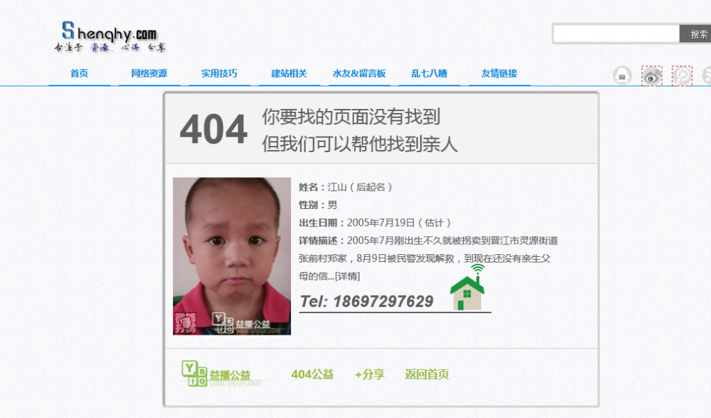Go to 实用技巧 menu item

tap(219, 74)
